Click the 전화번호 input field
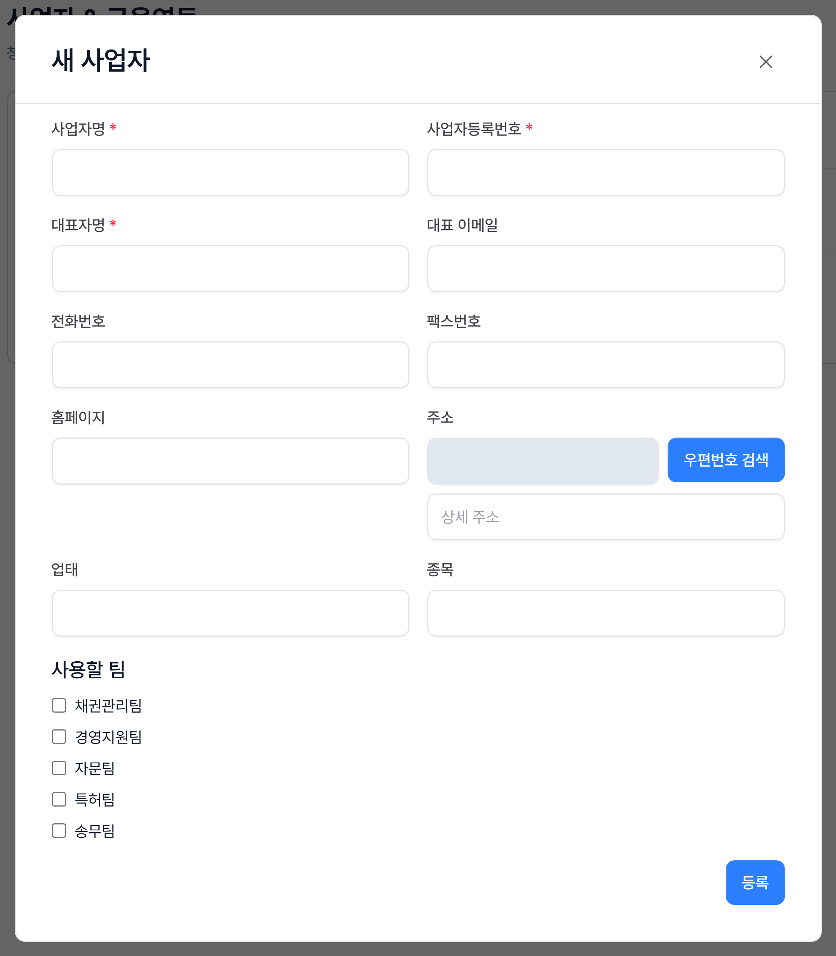This screenshot has height=956, width=836. [x=231, y=365]
